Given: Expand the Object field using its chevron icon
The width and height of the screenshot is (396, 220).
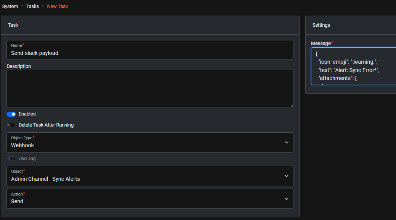Looking at the screenshot, I should (287, 176).
